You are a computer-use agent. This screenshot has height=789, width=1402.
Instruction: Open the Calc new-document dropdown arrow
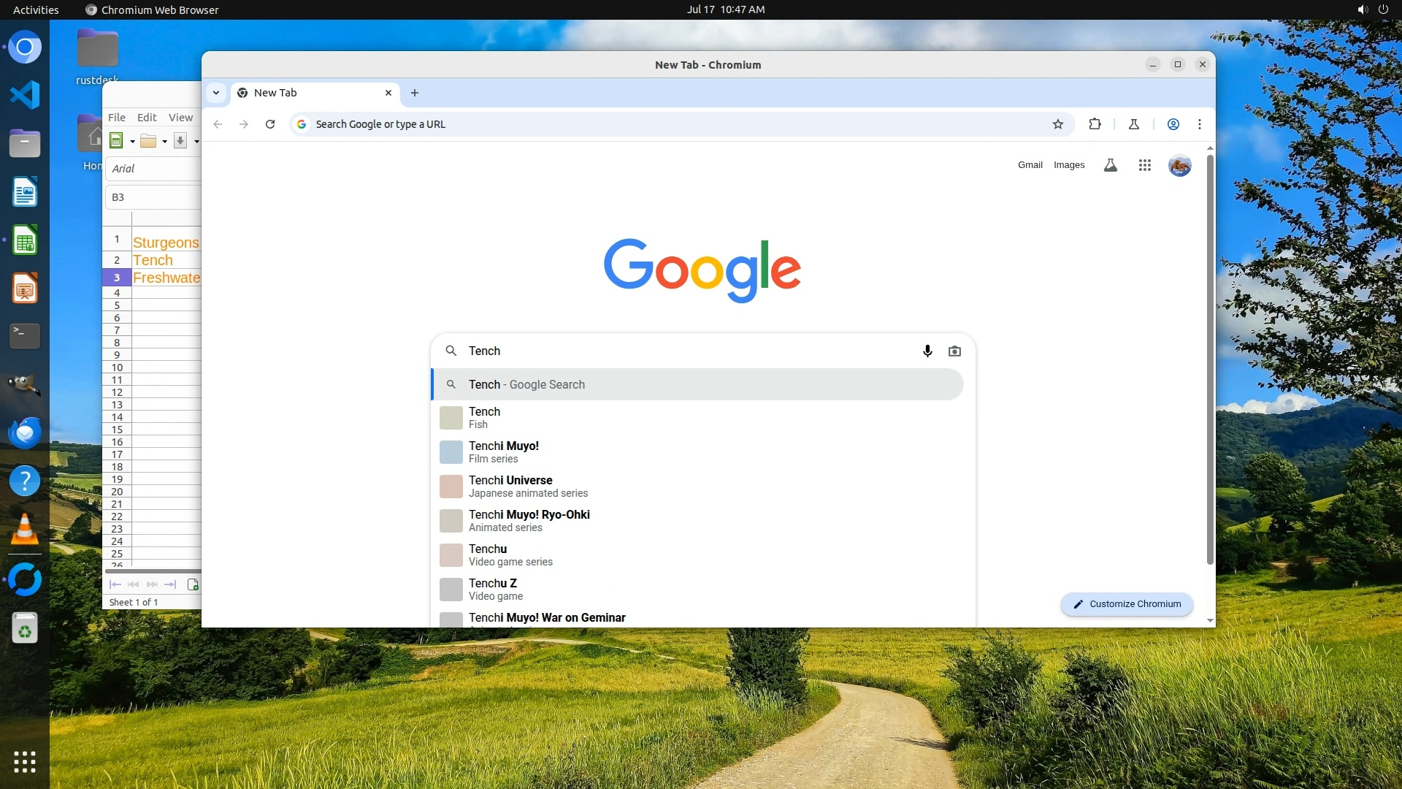tap(132, 142)
